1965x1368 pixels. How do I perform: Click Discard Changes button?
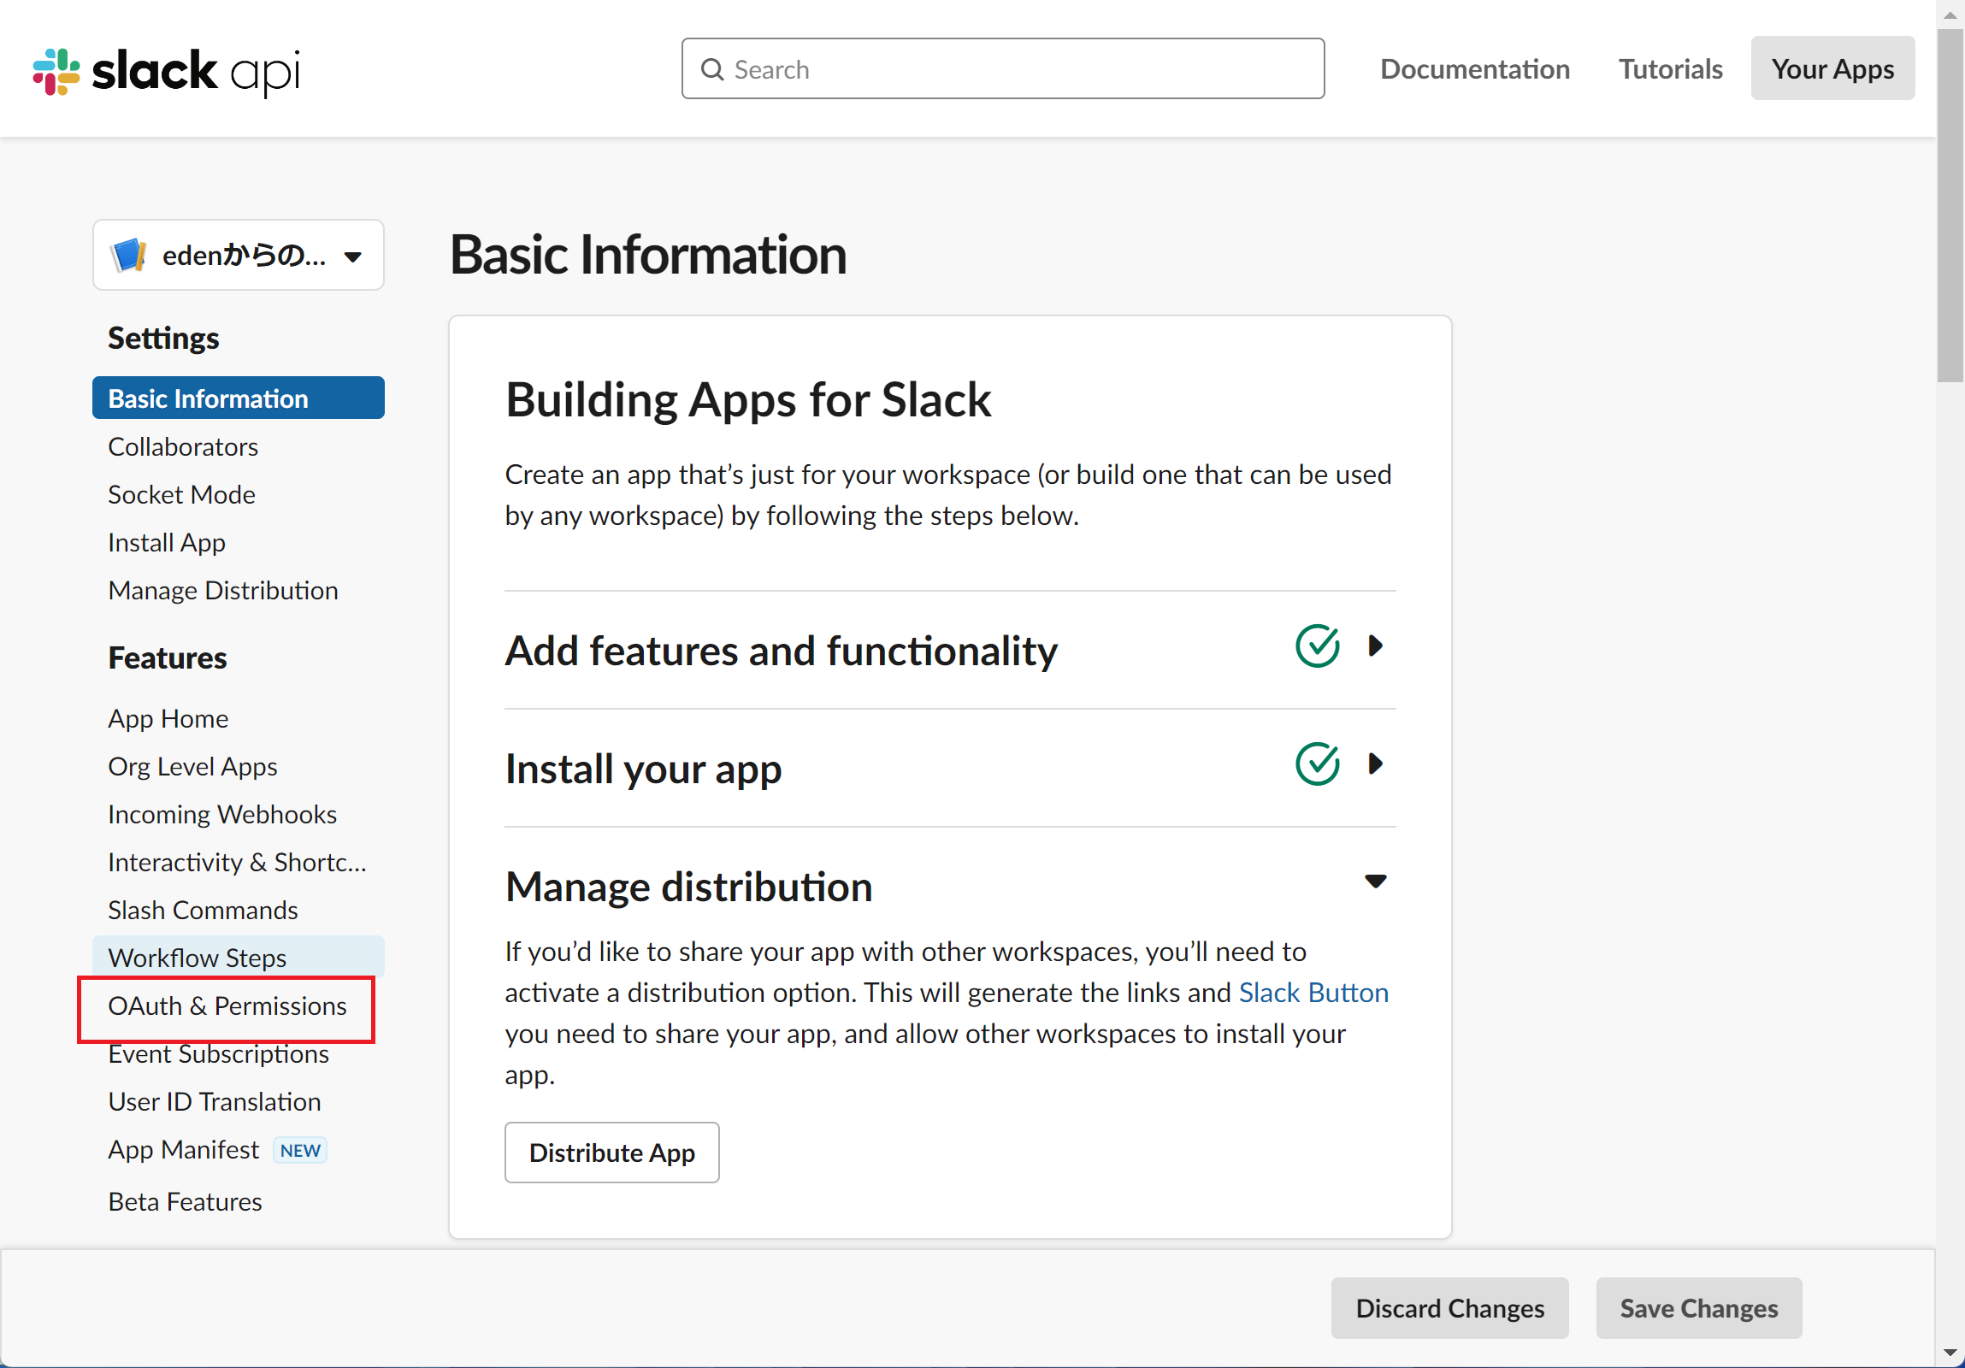1449,1308
